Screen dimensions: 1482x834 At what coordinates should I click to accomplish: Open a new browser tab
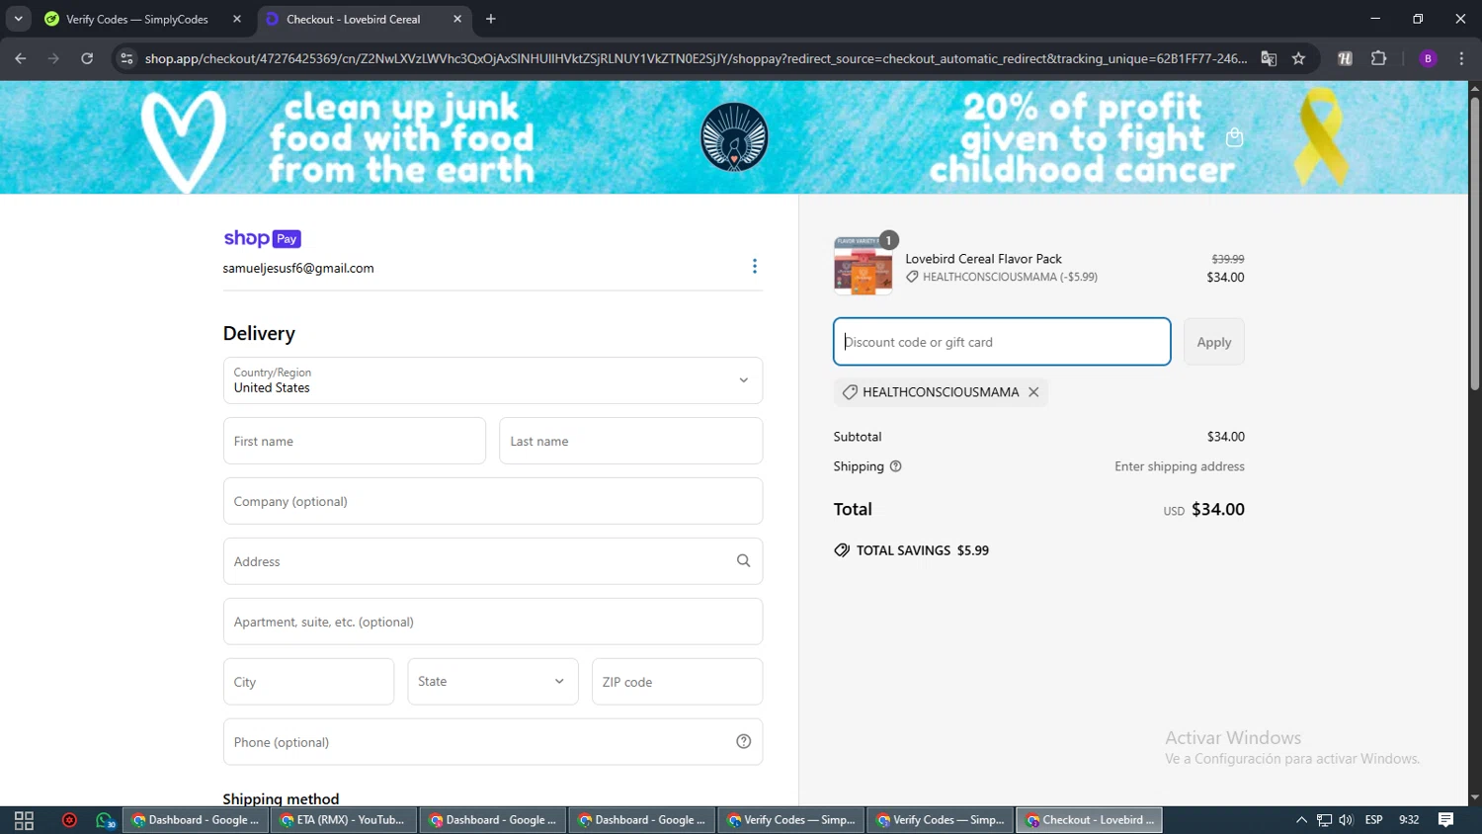tap(491, 19)
